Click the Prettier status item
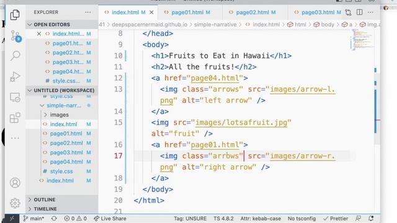This screenshot has width=397, height=223. click(x=336, y=219)
